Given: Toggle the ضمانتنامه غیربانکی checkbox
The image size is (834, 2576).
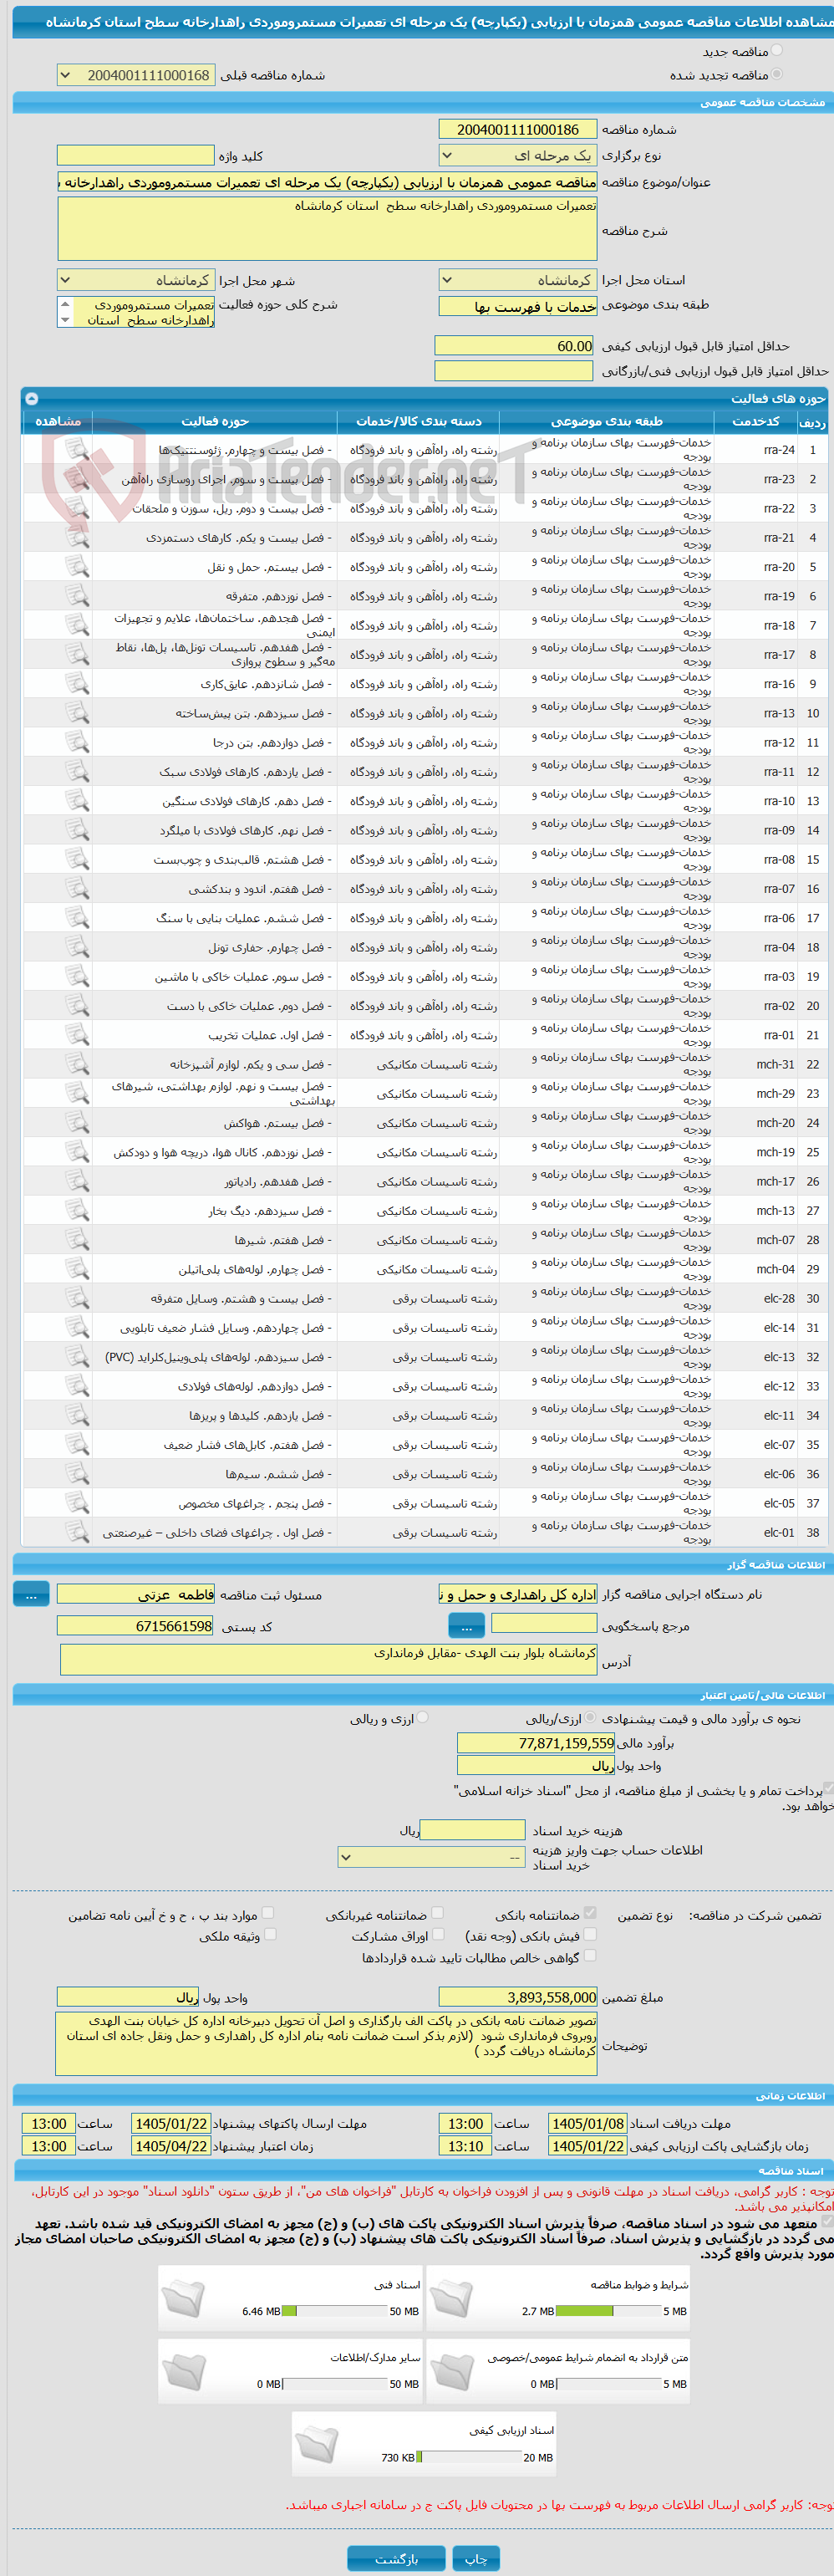Looking at the screenshot, I should click(437, 1913).
